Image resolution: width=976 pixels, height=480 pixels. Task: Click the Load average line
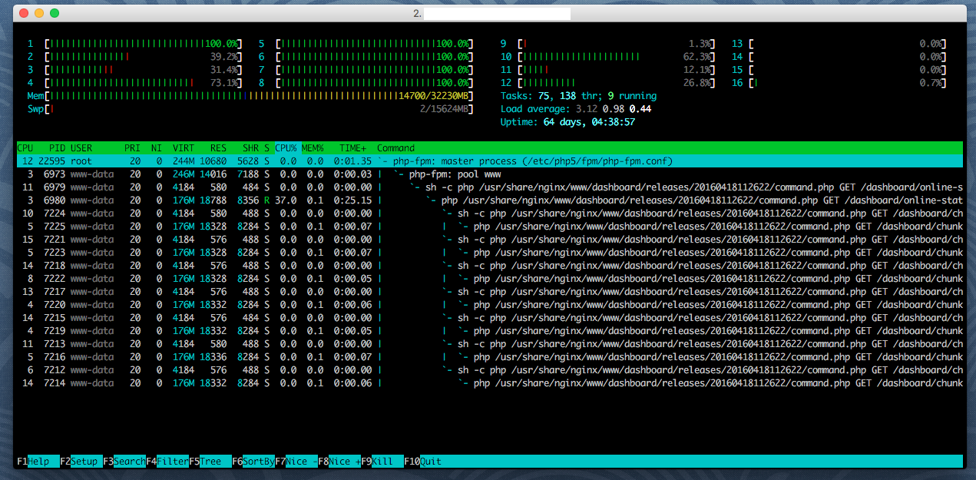pyautogui.click(x=576, y=109)
